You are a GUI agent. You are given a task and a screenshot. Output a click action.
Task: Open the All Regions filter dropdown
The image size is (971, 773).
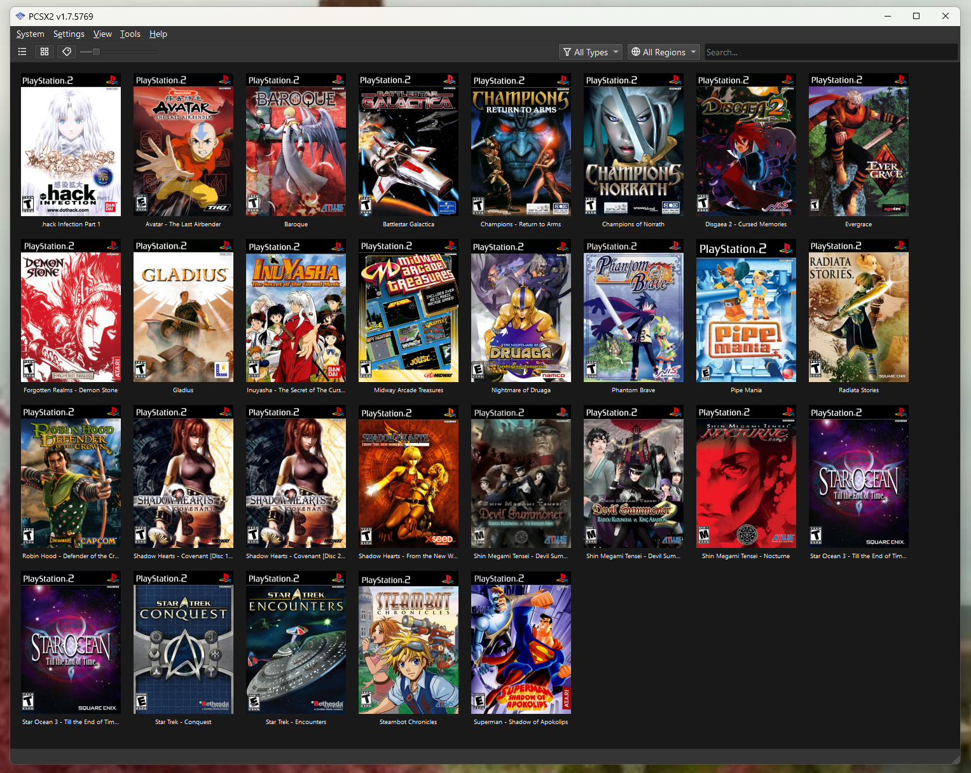pyautogui.click(x=663, y=52)
